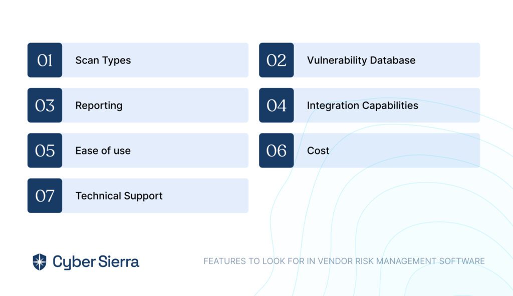Open the Scan Types item
The width and height of the screenshot is (513, 296).
(x=103, y=60)
